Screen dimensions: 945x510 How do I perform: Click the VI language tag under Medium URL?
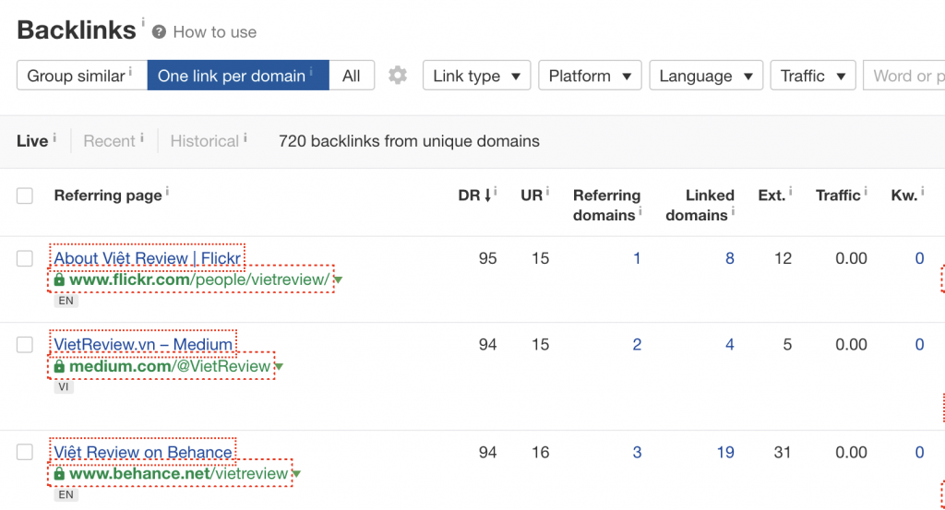[x=64, y=386]
